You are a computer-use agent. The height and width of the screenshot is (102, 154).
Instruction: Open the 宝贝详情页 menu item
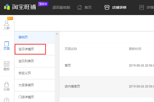[26, 49]
